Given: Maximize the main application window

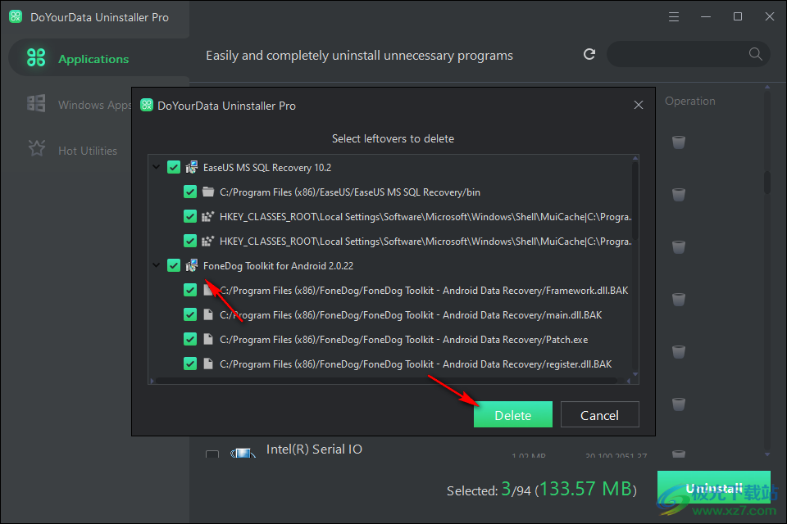Looking at the screenshot, I should coord(737,16).
